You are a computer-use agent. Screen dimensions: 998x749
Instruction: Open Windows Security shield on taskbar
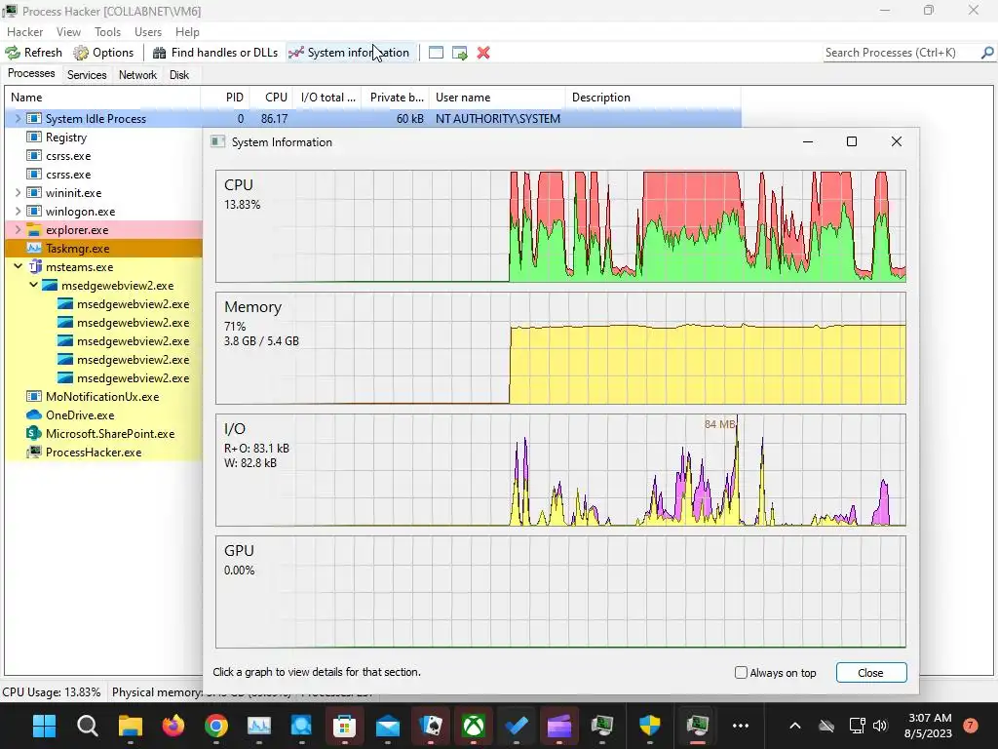pyautogui.click(x=649, y=726)
